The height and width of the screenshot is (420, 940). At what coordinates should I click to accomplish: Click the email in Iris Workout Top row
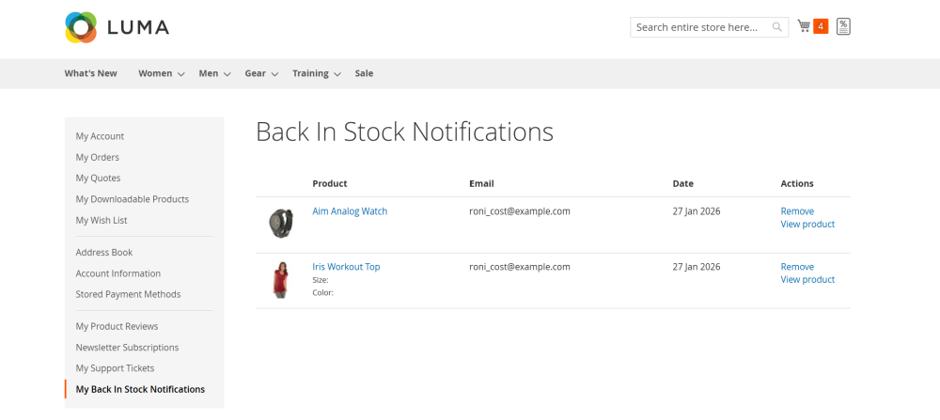520,267
